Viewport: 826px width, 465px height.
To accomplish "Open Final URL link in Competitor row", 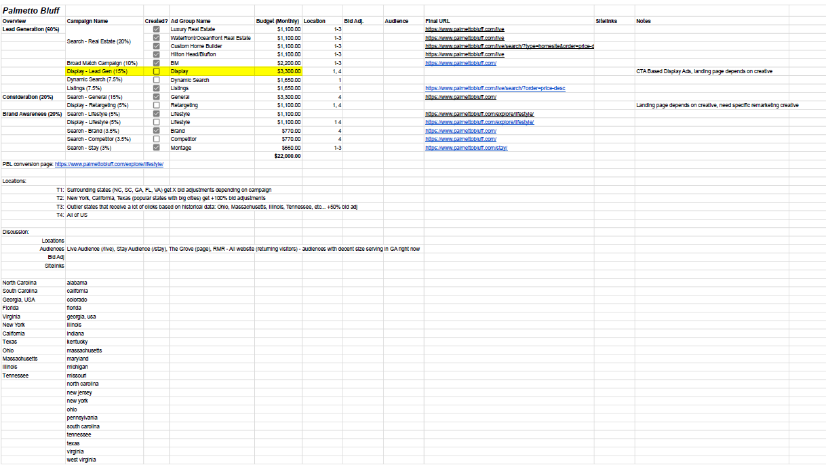I will [x=460, y=139].
